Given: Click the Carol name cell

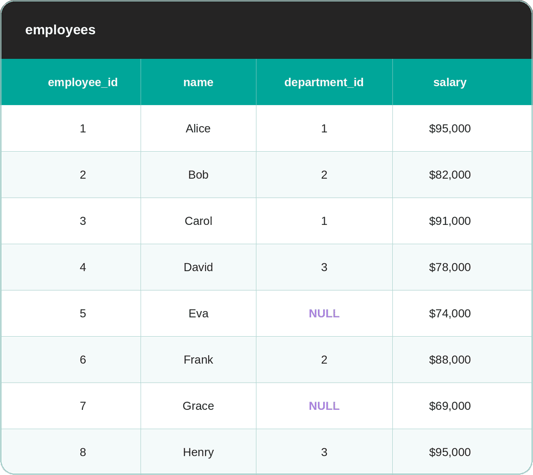Looking at the screenshot, I should tap(198, 221).
